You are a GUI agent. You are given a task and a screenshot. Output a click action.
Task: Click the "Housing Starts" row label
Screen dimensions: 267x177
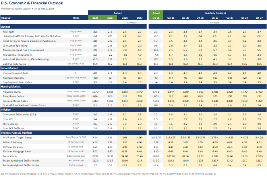click(12, 92)
